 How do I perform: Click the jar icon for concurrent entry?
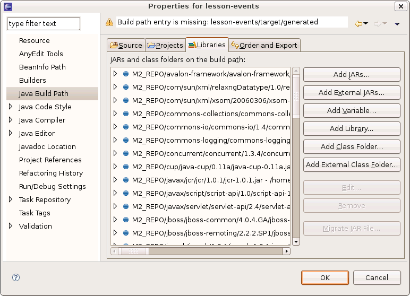126,153
